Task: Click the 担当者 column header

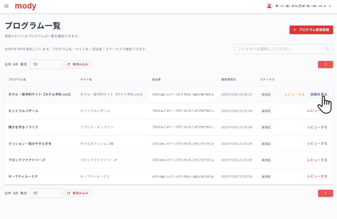Action: coord(156,79)
